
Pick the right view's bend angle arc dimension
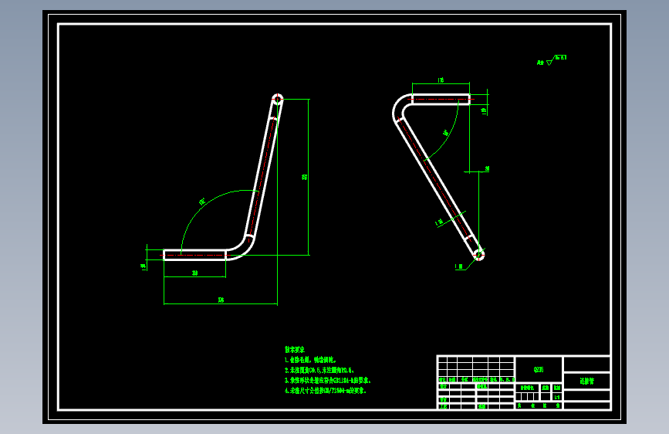click(x=446, y=132)
